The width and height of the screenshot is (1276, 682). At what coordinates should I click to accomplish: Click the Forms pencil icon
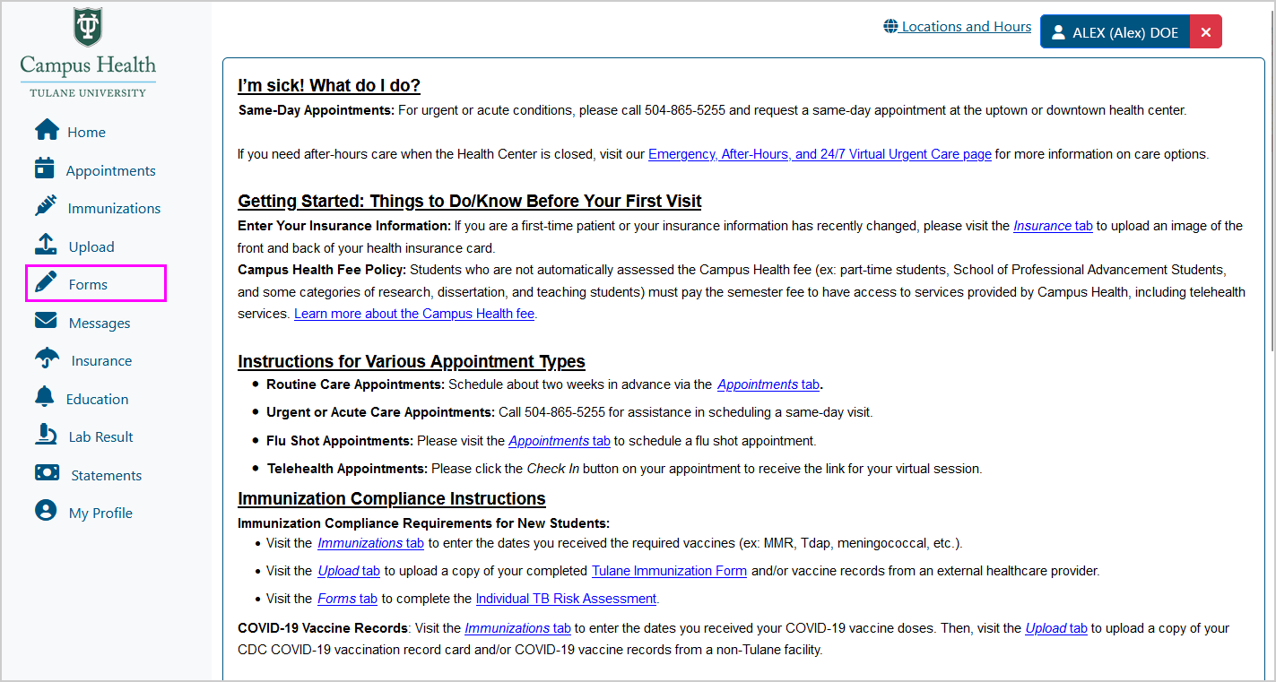[46, 283]
